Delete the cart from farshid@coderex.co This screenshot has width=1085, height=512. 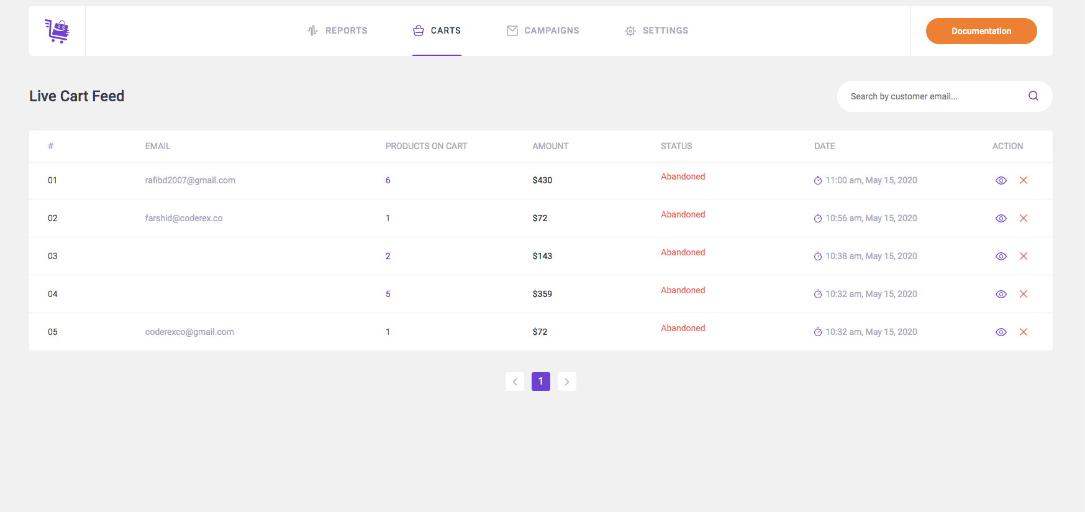pyautogui.click(x=1024, y=218)
